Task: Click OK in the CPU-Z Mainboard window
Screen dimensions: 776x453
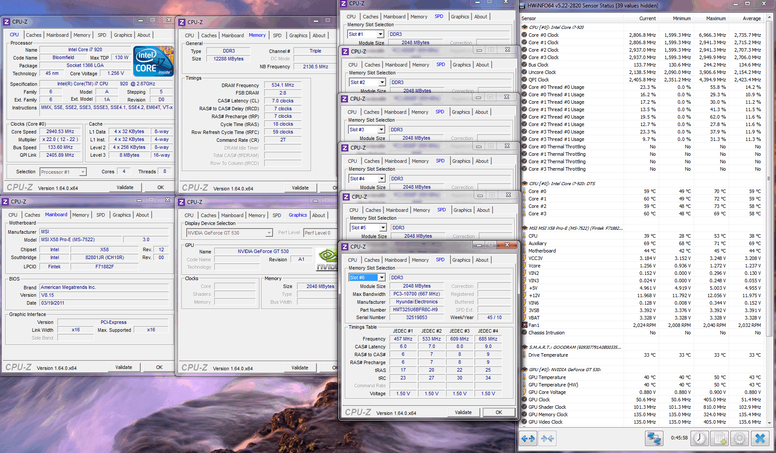Action: click(159, 367)
